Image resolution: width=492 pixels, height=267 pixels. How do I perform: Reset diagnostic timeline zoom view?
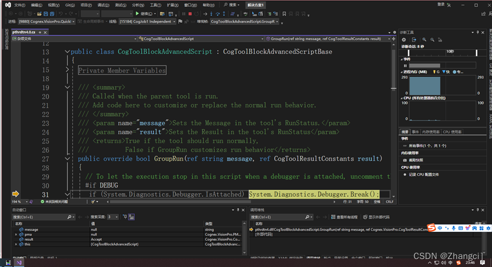pos(440,40)
